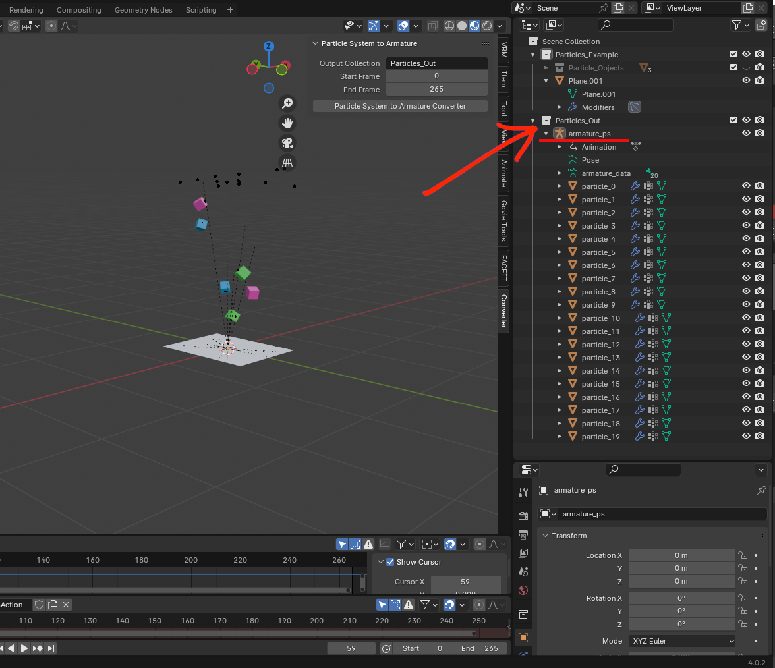Select particle_12 in the outliner
Screen dimensions: 775x668
click(600, 345)
